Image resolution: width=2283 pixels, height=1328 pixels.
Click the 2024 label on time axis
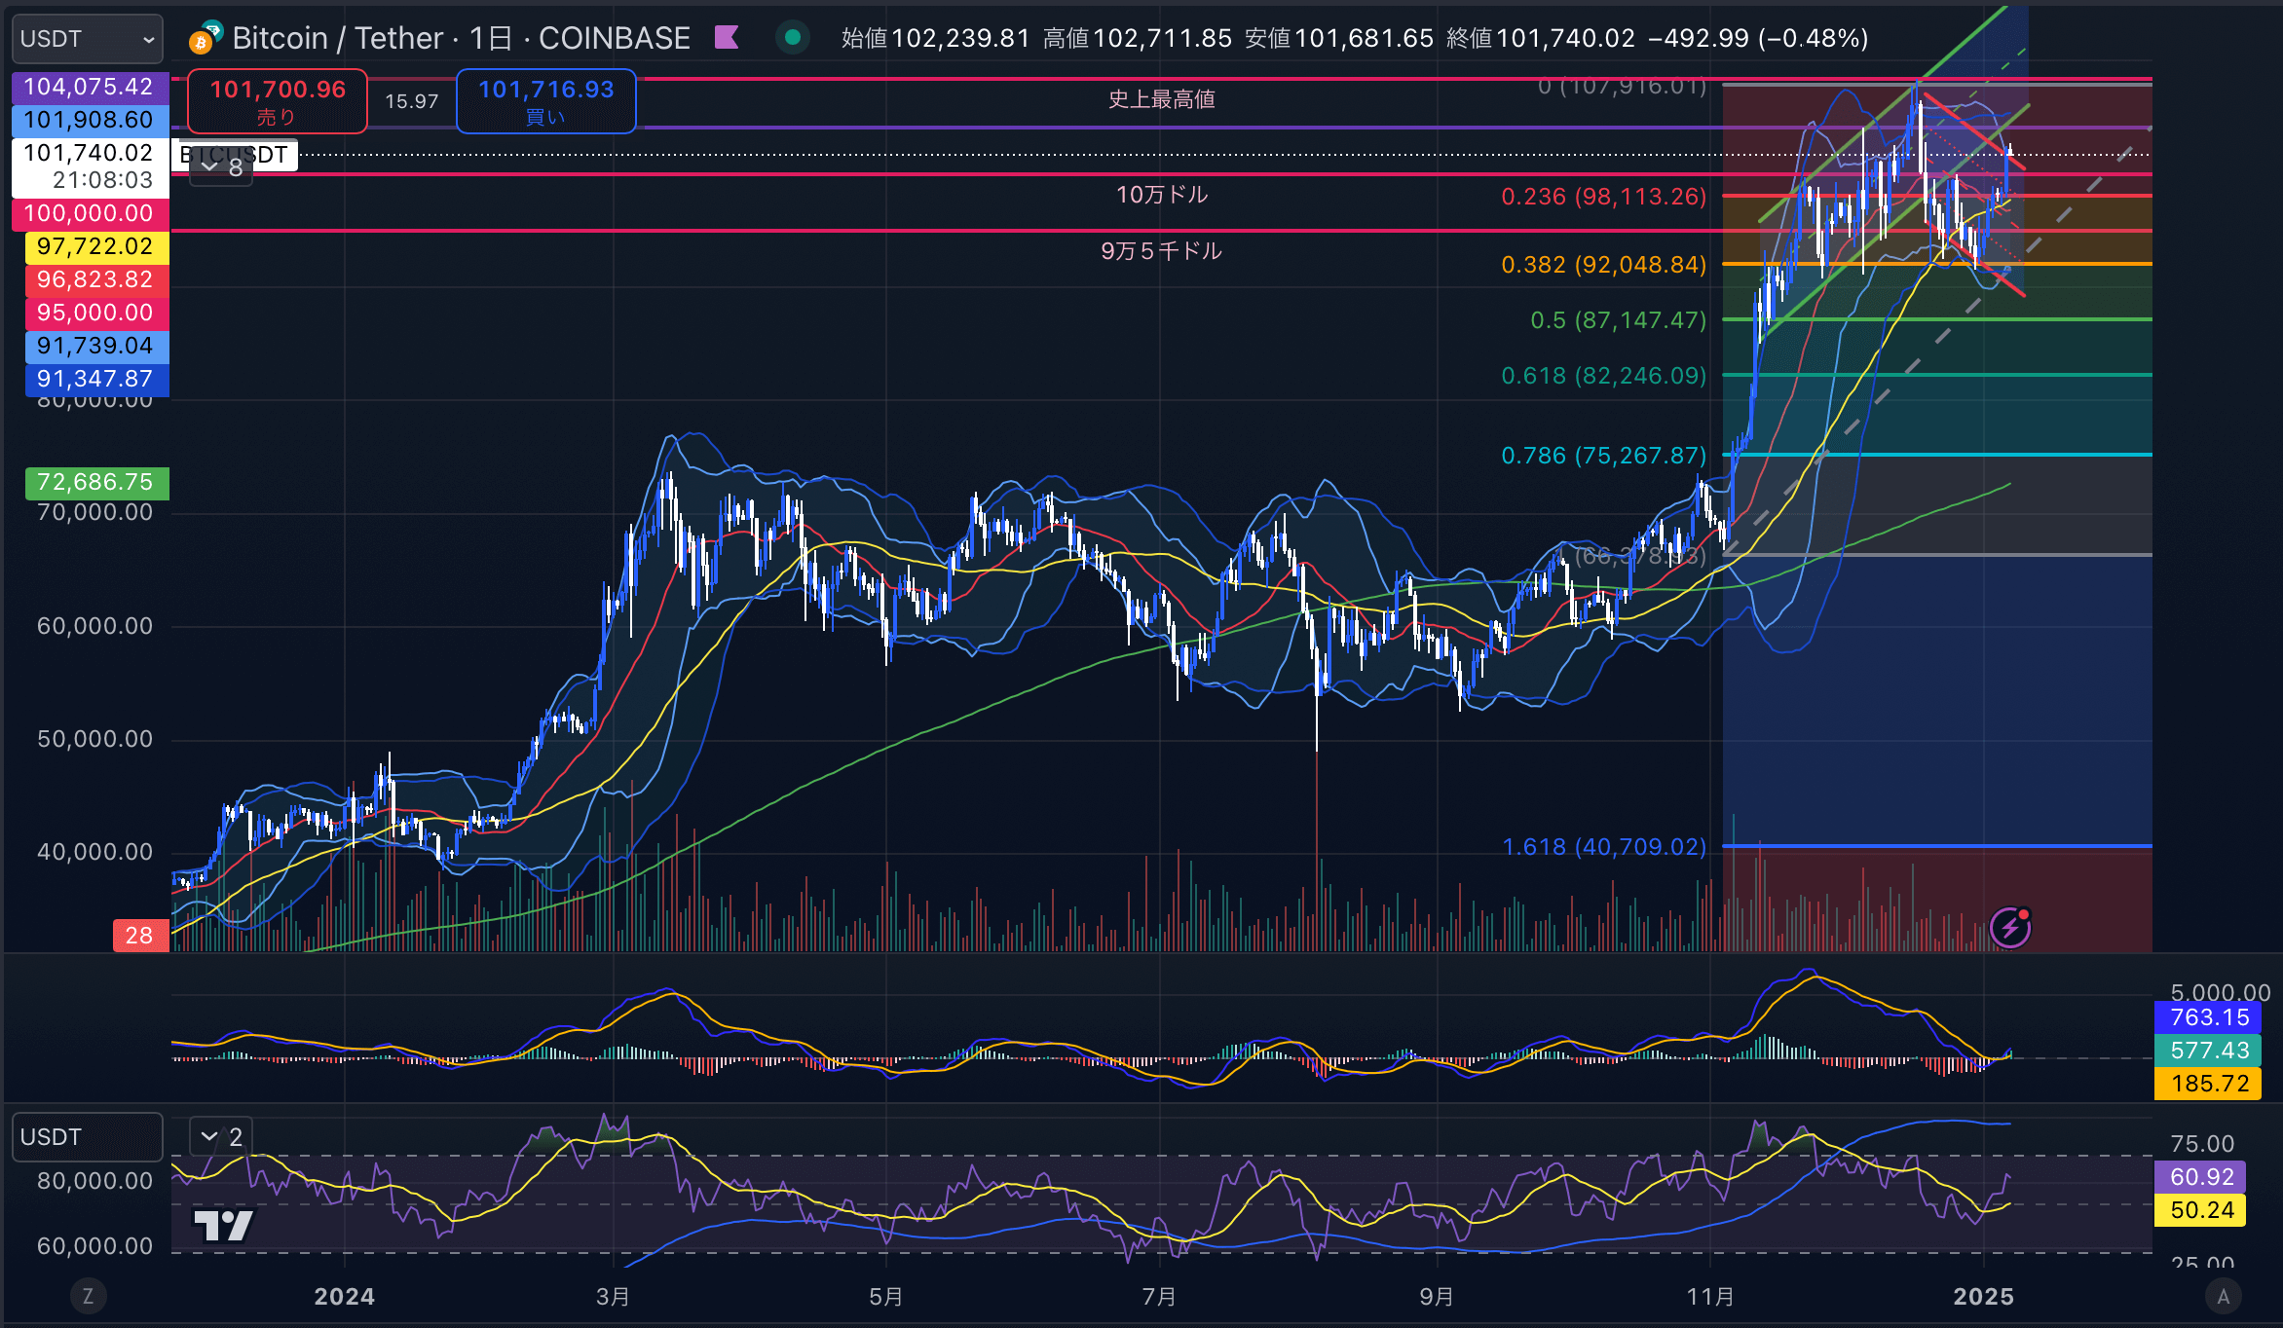point(345,1297)
